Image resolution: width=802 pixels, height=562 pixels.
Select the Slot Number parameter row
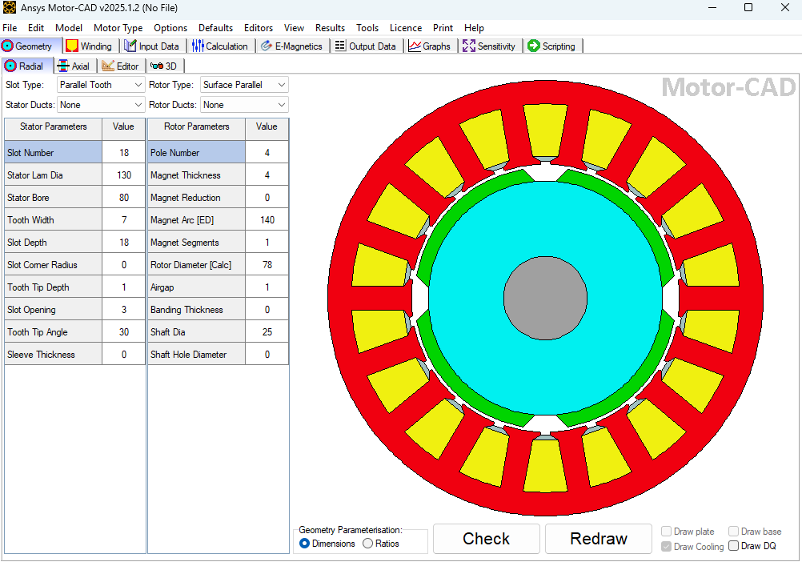coord(53,152)
